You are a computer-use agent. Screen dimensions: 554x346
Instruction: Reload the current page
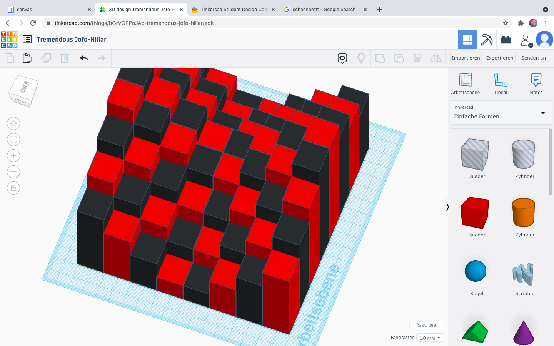click(x=33, y=23)
